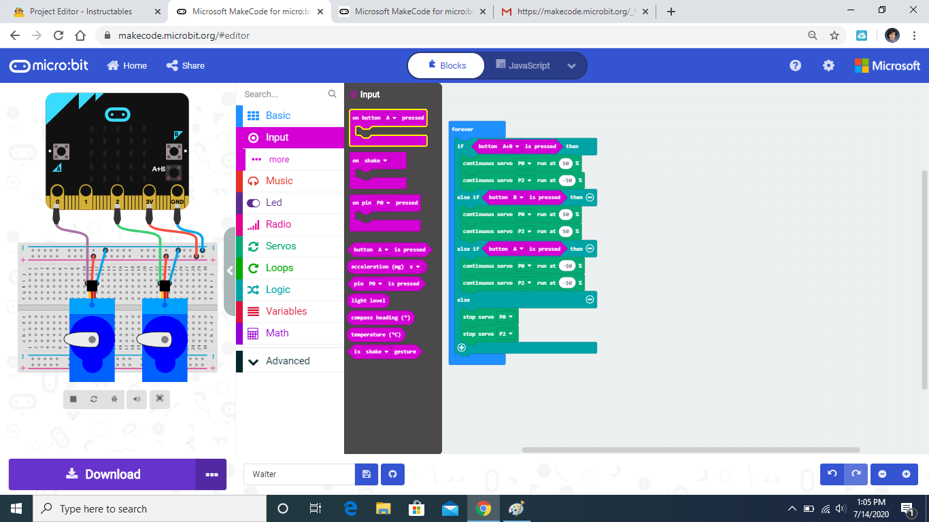Remove the final else branch
This screenshot has height=522, width=929.
pyautogui.click(x=590, y=300)
